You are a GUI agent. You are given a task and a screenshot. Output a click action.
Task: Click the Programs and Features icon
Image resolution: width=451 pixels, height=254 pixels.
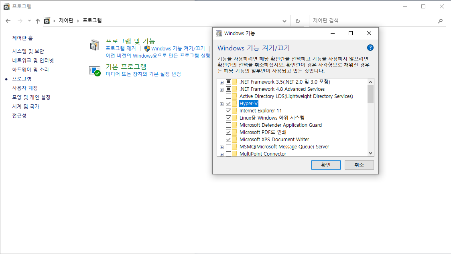(95, 45)
